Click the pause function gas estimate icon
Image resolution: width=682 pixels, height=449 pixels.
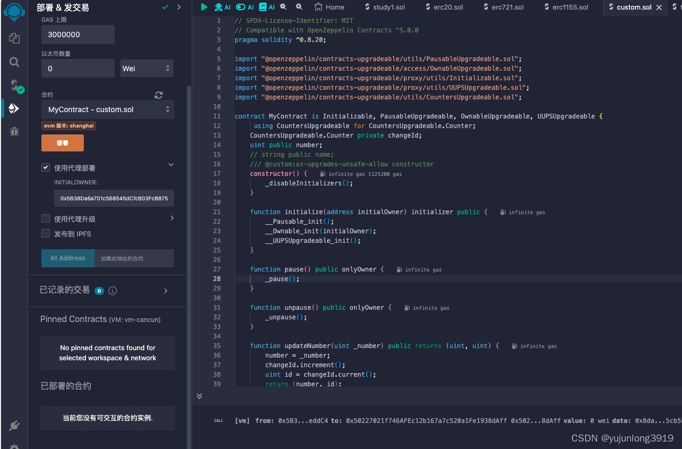[399, 269]
